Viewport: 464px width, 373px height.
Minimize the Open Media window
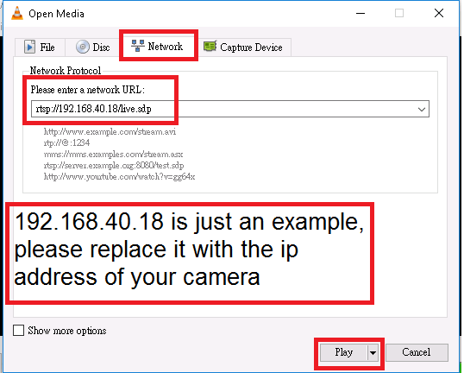point(361,13)
